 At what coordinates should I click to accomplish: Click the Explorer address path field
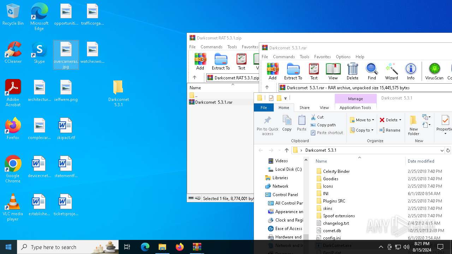[367, 150]
